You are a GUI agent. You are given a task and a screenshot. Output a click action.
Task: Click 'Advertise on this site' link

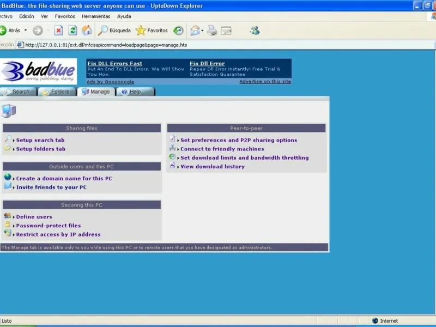point(265,81)
